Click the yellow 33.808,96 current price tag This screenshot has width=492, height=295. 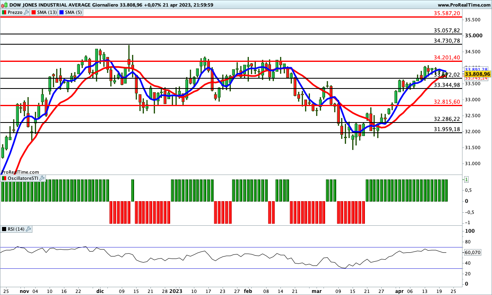coord(478,74)
